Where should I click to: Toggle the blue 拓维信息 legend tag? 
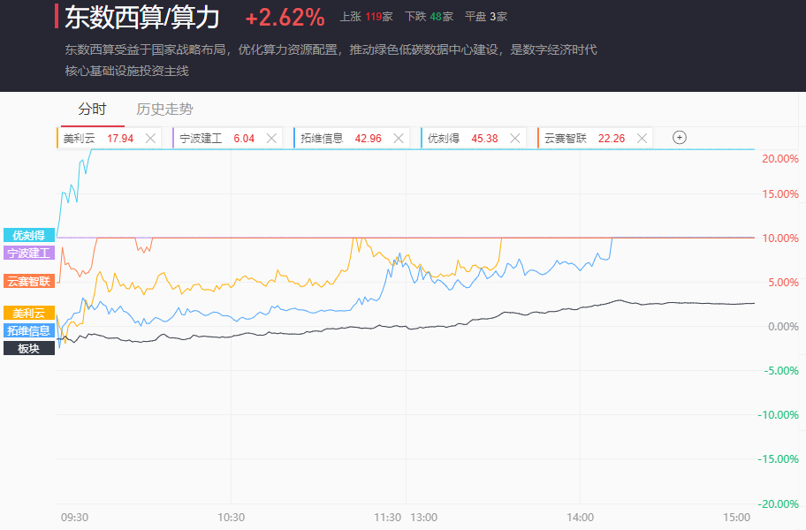[x=29, y=330]
